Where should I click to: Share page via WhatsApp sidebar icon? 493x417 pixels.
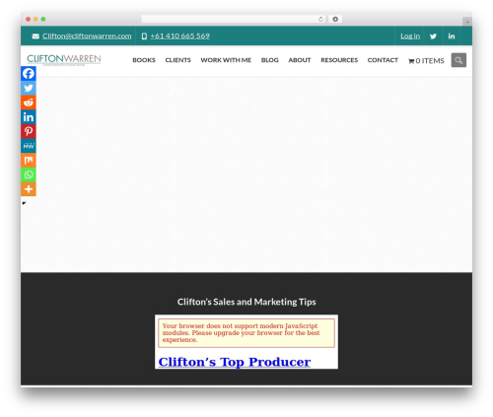click(x=29, y=174)
